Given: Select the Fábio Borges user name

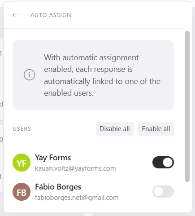Looking at the screenshot, I should (x=58, y=187).
